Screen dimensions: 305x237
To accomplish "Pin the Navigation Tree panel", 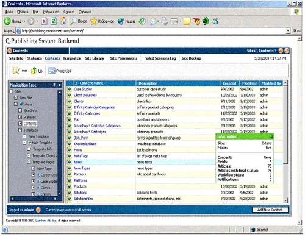I will pyautogui.click(x=54, y=85).
